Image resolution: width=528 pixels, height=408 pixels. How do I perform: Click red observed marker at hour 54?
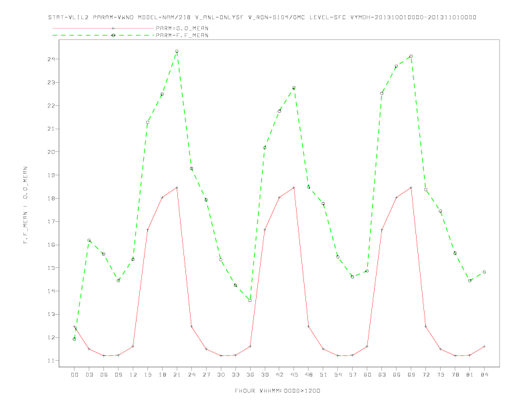(338, 355)
